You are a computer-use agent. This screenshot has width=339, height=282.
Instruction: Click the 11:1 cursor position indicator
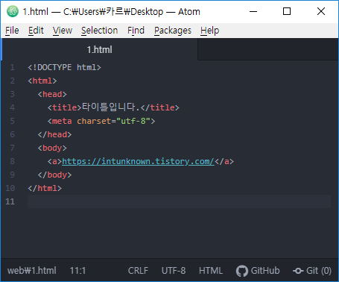[x=77, y=271]
